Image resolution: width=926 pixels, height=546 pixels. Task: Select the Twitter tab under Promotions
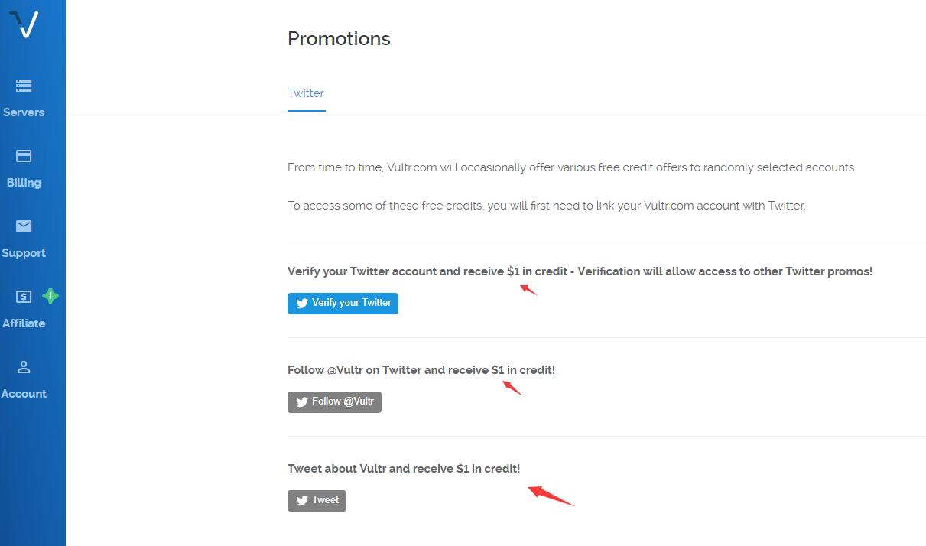pyautogui.click(x=306, y=93)
